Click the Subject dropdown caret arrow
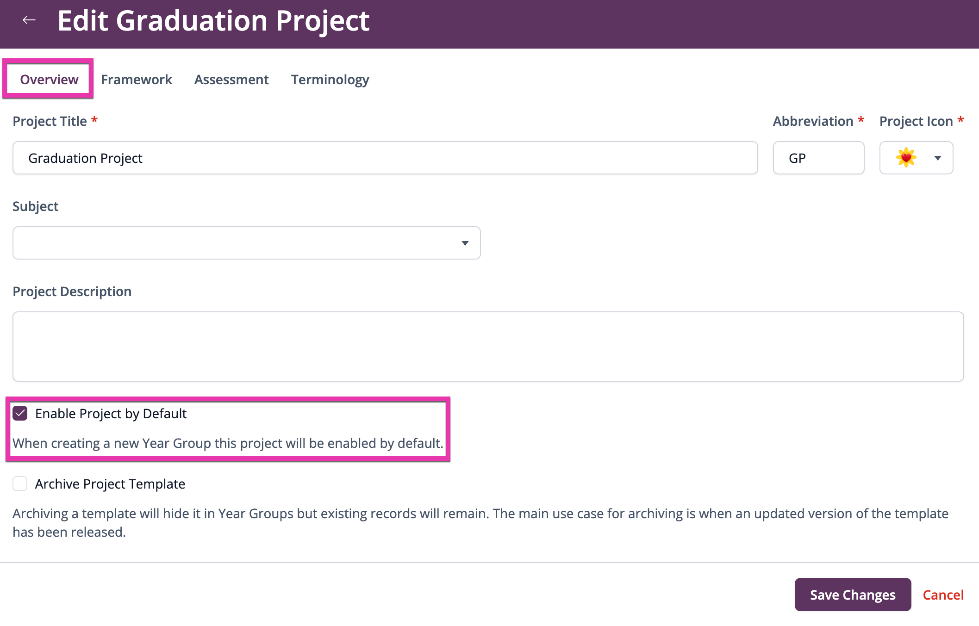Image resolution: width=979 pixels, height=626 pixels. point(465,243)
